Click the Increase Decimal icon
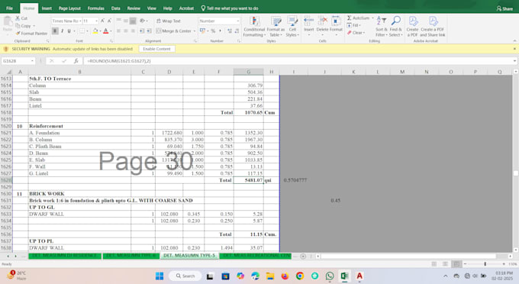 coord(230,31)
